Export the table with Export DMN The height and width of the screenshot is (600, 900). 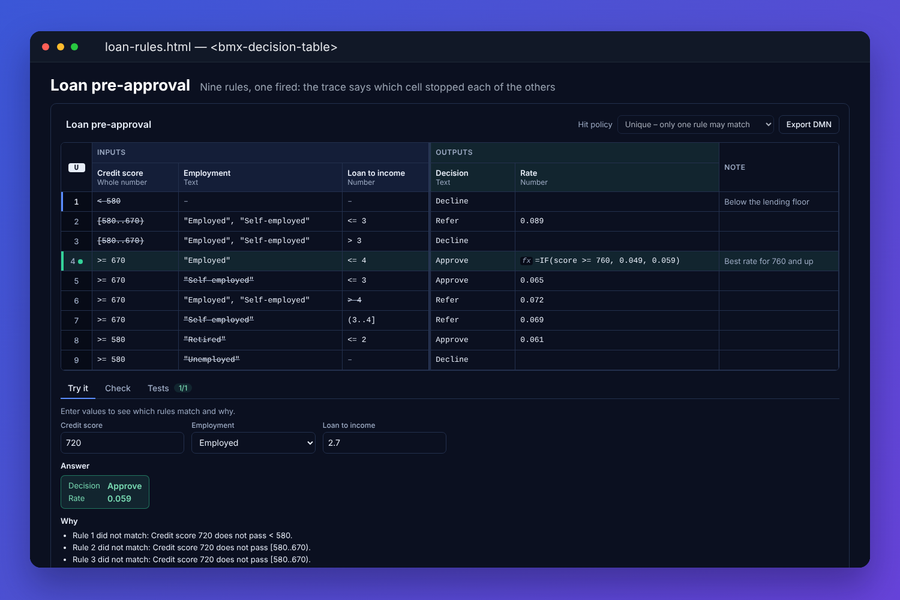tap(809, 125)
